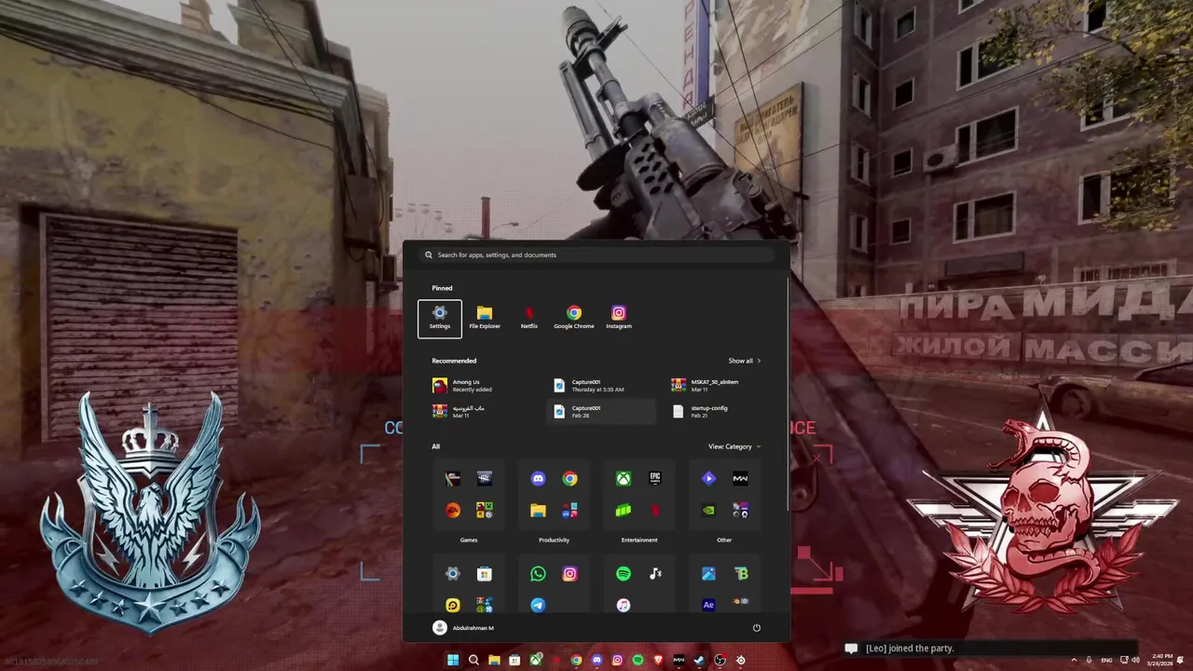Open EA app in Games group
Viewport: 1193px width, 671px height.
coord(452,510)
